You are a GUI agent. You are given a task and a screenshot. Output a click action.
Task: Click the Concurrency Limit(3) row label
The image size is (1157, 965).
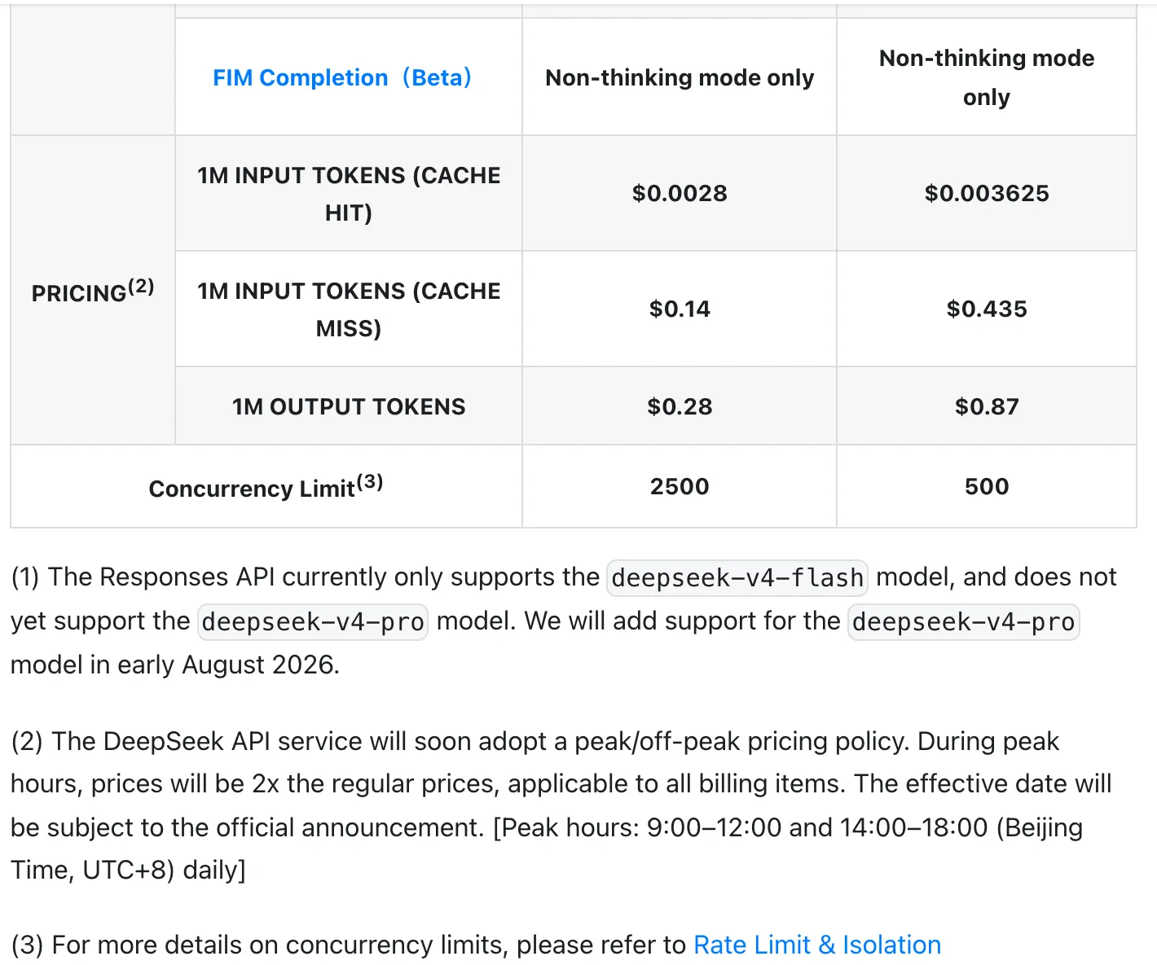pos(266,486)
